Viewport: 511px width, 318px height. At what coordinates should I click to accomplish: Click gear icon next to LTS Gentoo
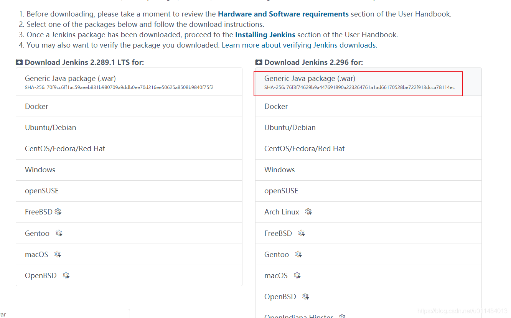(59, 233)
